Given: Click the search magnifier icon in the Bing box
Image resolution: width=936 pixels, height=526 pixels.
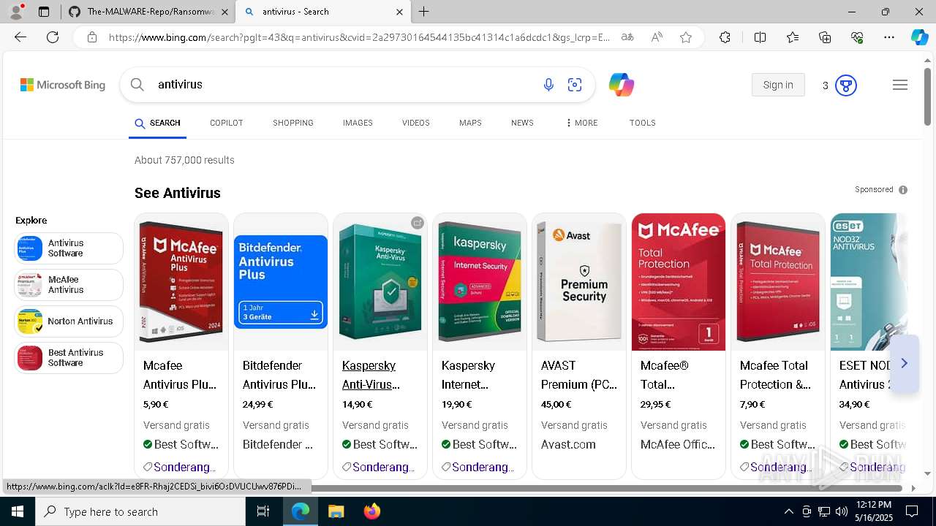Looking at the screenshot, I should click(x=137, y=85).
